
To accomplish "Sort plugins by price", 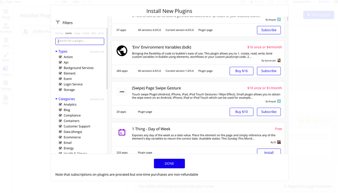I will pyautogui.click(x=101, y=33).
